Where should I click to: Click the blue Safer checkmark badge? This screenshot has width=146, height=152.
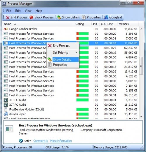tap(21, 141)
